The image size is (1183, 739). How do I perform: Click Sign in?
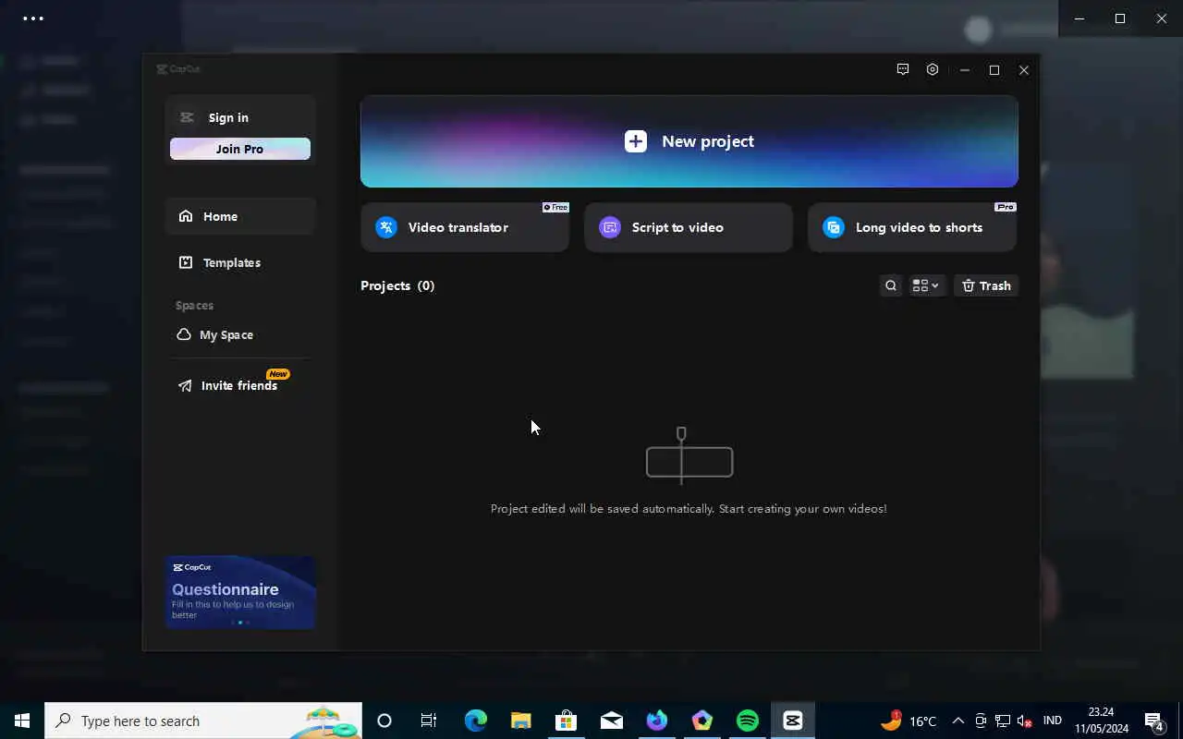pos(228,117)
